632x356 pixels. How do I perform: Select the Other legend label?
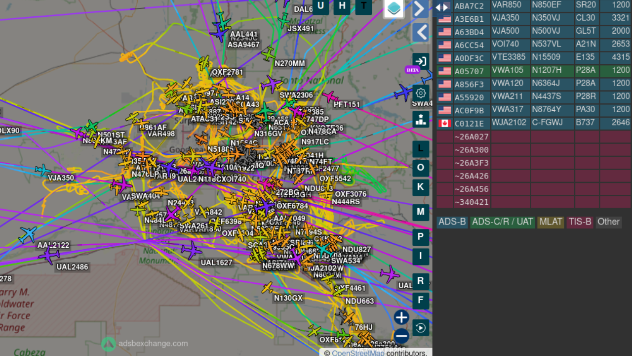pyautogui.click(x=608, y=222)
